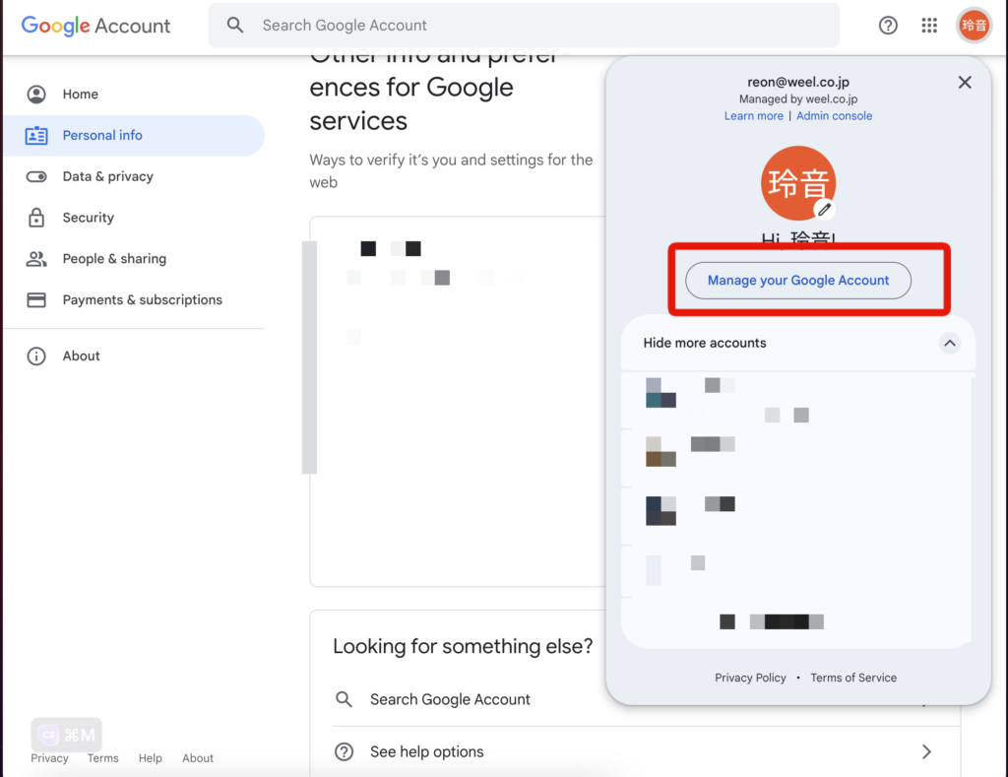Click the Payments & subscriptions card icon
1008x777 pixels.
point(36,299)
